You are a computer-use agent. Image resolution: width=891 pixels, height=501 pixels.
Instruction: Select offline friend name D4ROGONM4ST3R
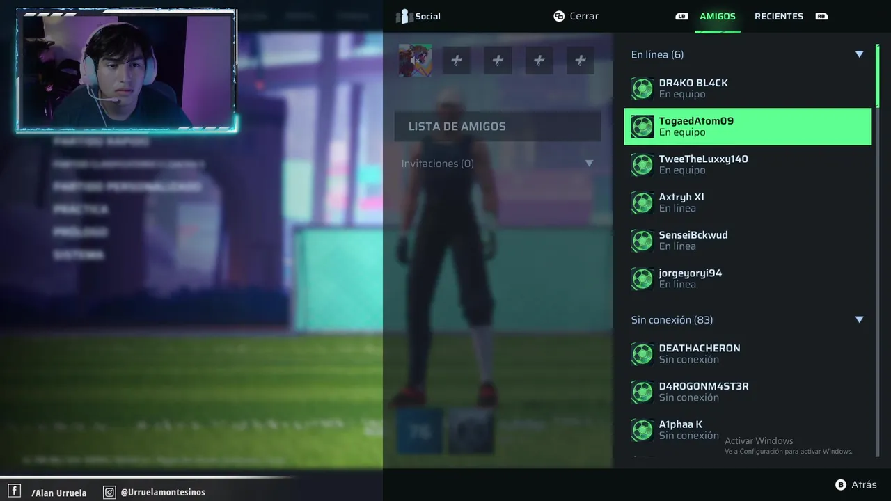[x=704, y=386]
